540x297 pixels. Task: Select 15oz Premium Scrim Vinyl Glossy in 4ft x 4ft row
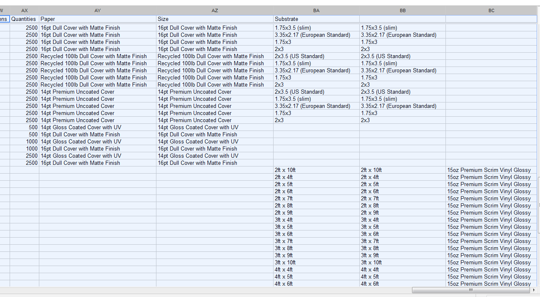(x=491, y=269)
